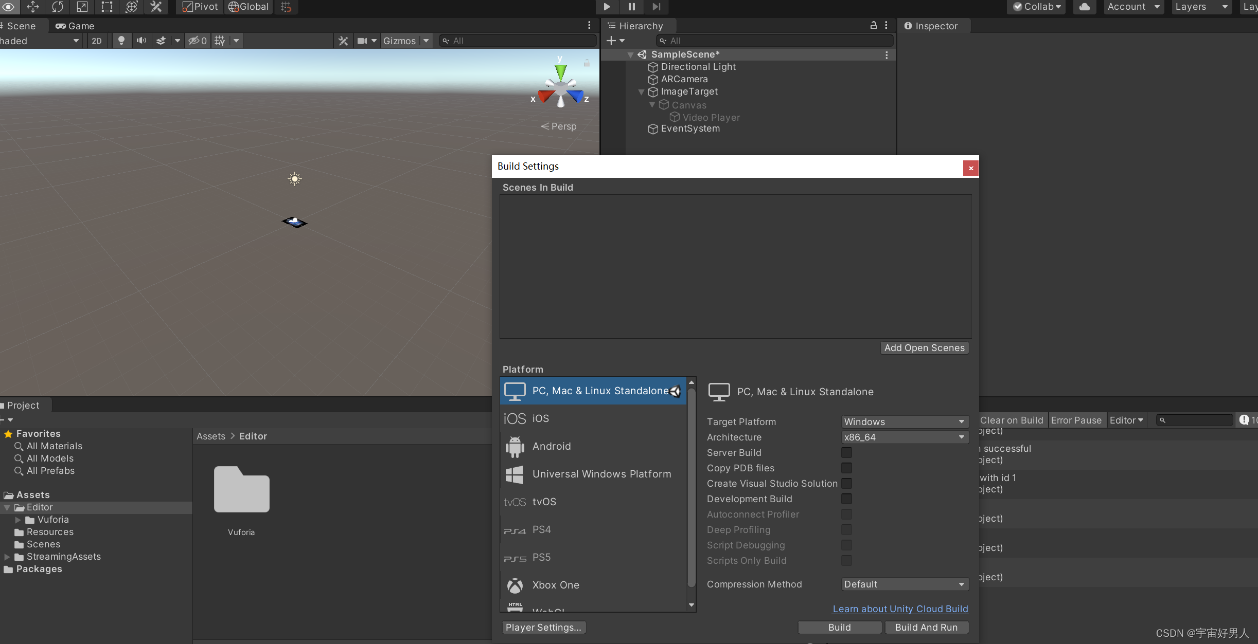
Task: Switch to the Game tab
Action: [75, 26]
